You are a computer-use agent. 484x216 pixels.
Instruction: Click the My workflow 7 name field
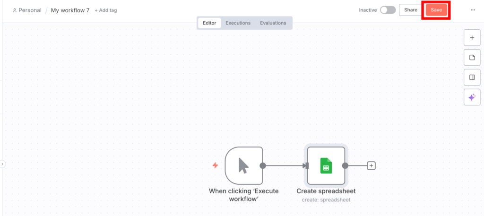point(70,10)
